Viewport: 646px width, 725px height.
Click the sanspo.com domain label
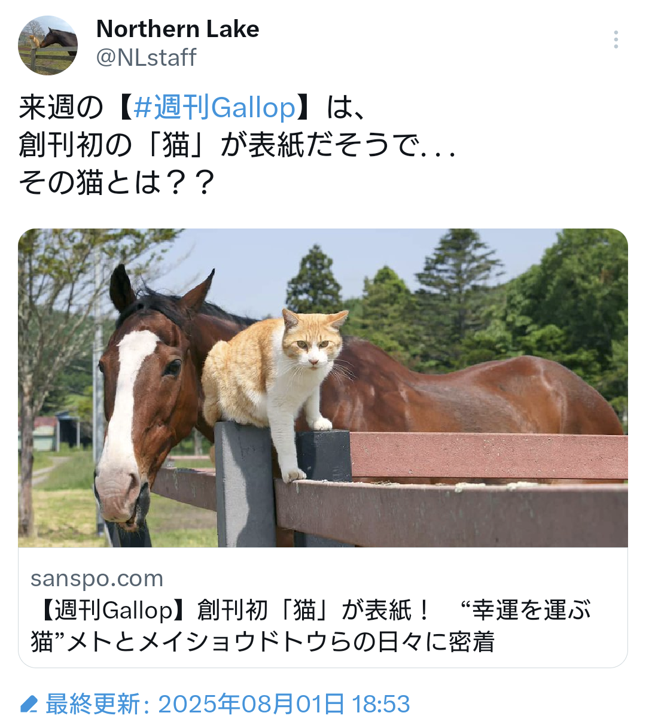tap(97, 578)
